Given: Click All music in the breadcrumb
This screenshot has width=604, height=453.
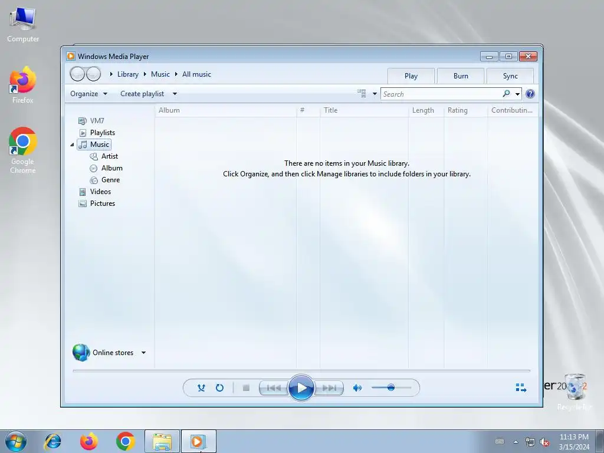Looking at the screenshot, I should tap(196, 74).
